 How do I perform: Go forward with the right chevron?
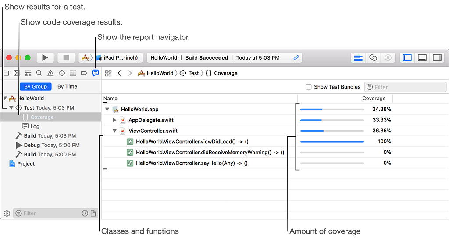[130, 73]
